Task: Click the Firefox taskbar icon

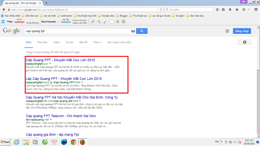Action: click(x=83, y=142)
